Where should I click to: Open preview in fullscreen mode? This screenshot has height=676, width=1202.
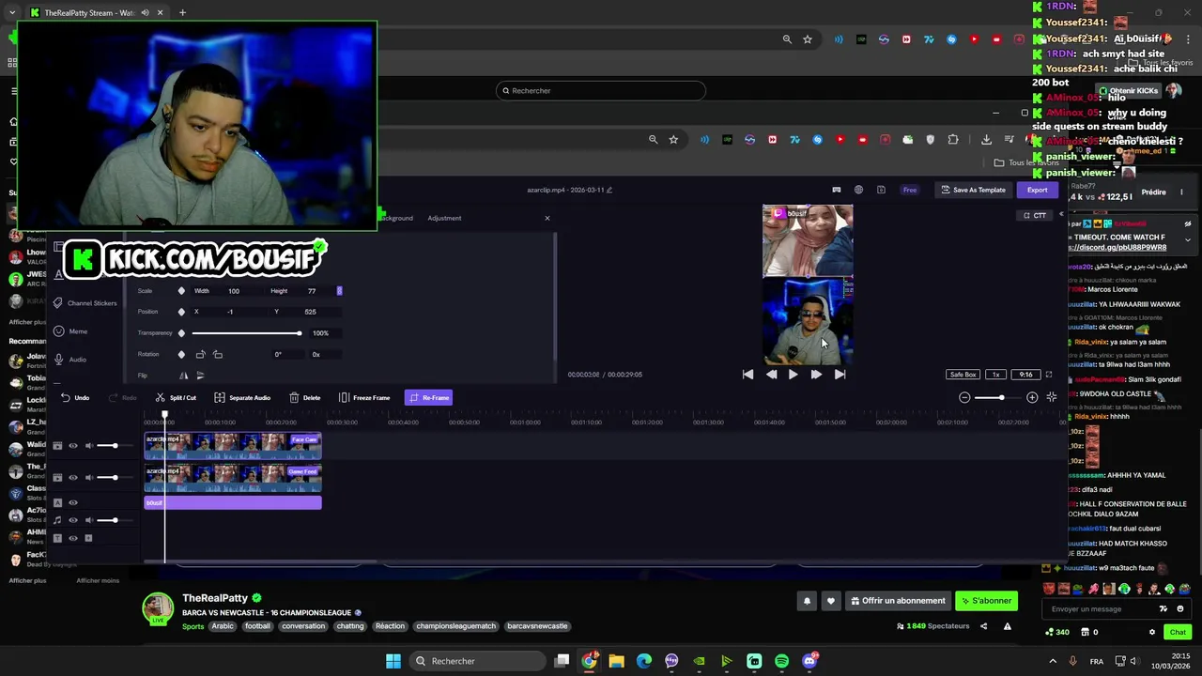[x=1049, y=375]
